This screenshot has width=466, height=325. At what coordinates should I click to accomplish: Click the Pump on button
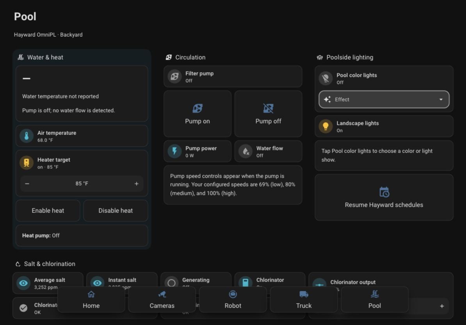pyautogui.click(x=197, y=114)
